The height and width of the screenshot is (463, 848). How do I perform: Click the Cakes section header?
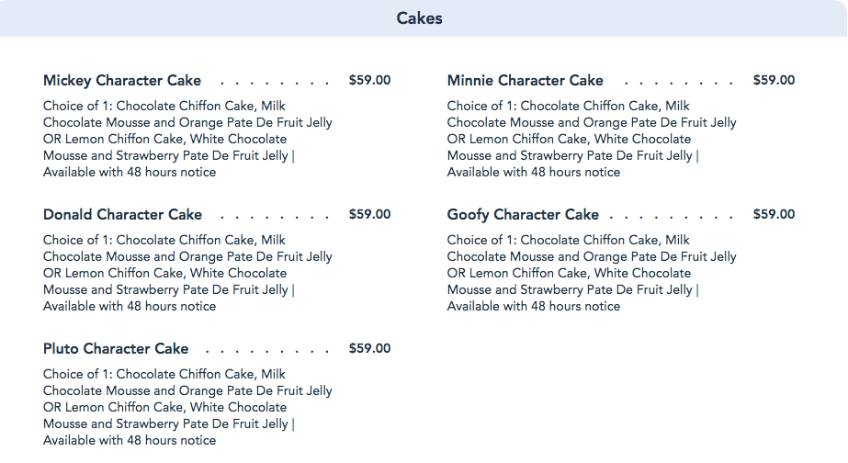pos(420,18)
